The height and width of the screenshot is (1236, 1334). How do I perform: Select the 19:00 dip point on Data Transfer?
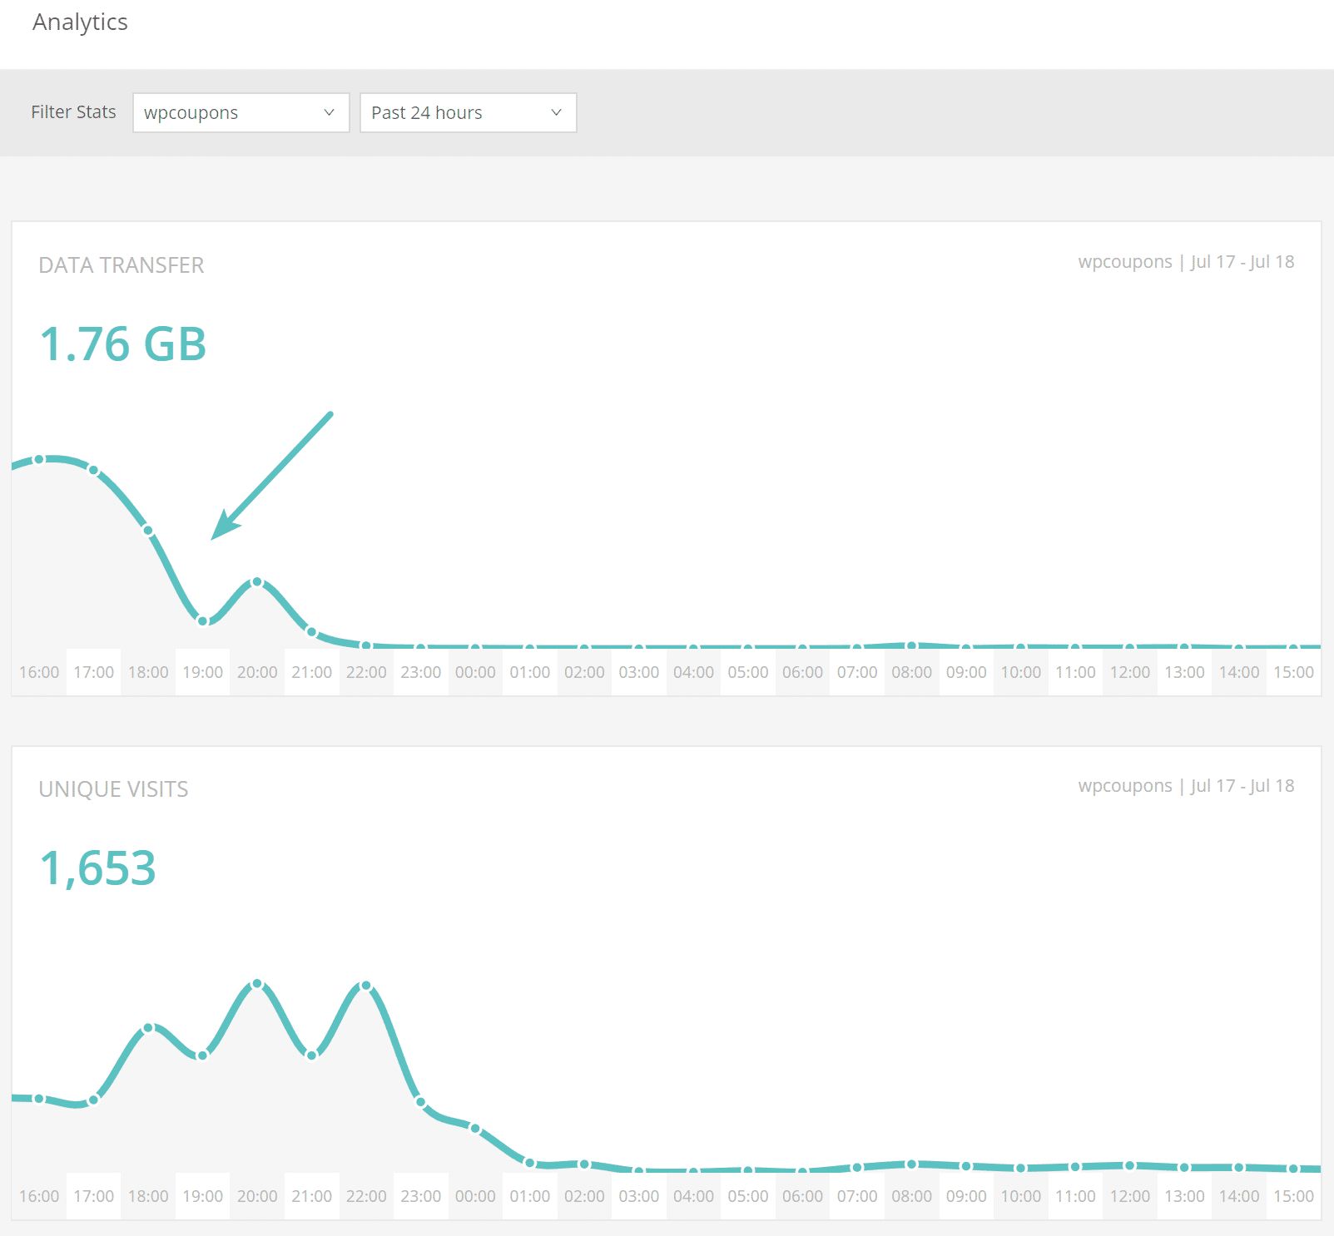point(202,619)
